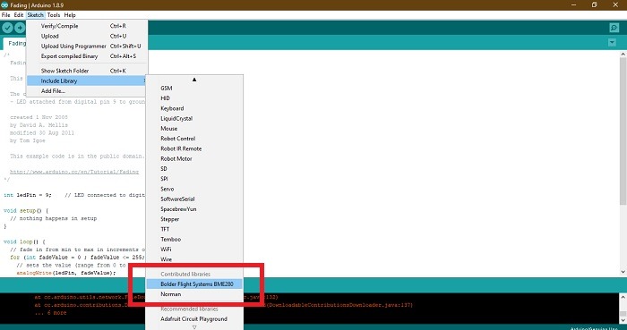The width and height of the screenshot is (627, 330).
Task: Click the 'void loop() {' code line
Action: [x=24, y=241]
